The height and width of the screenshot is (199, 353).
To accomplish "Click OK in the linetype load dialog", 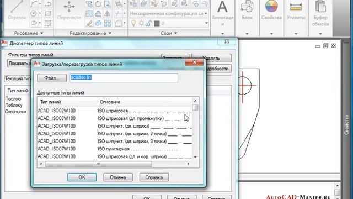I will 82,177.
